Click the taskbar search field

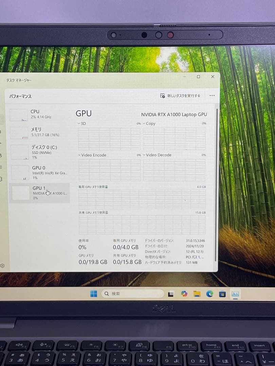coord(132,294)
